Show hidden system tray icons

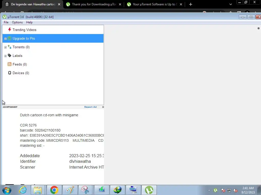pyautogui.click(x=209, y=190)
